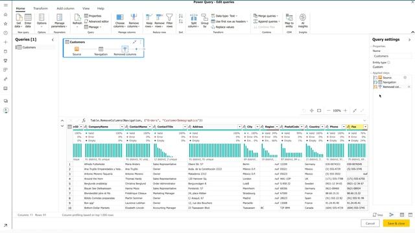Click Keep rows in the ribbon

pyautogui.click(x=148, y=21)
